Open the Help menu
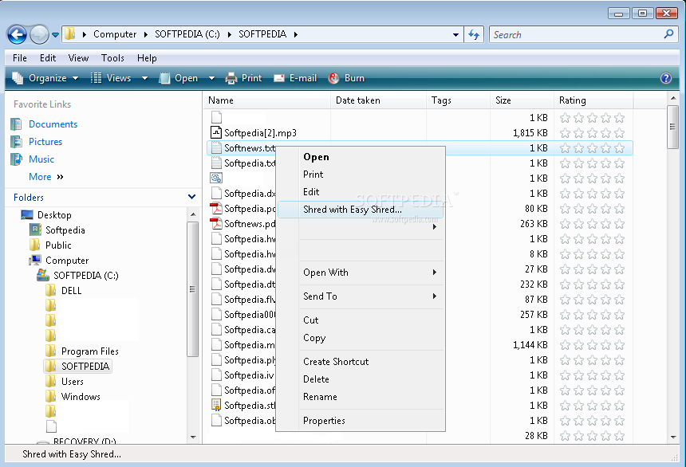This screenshot has height=467, width=686. tap(147, 58)
